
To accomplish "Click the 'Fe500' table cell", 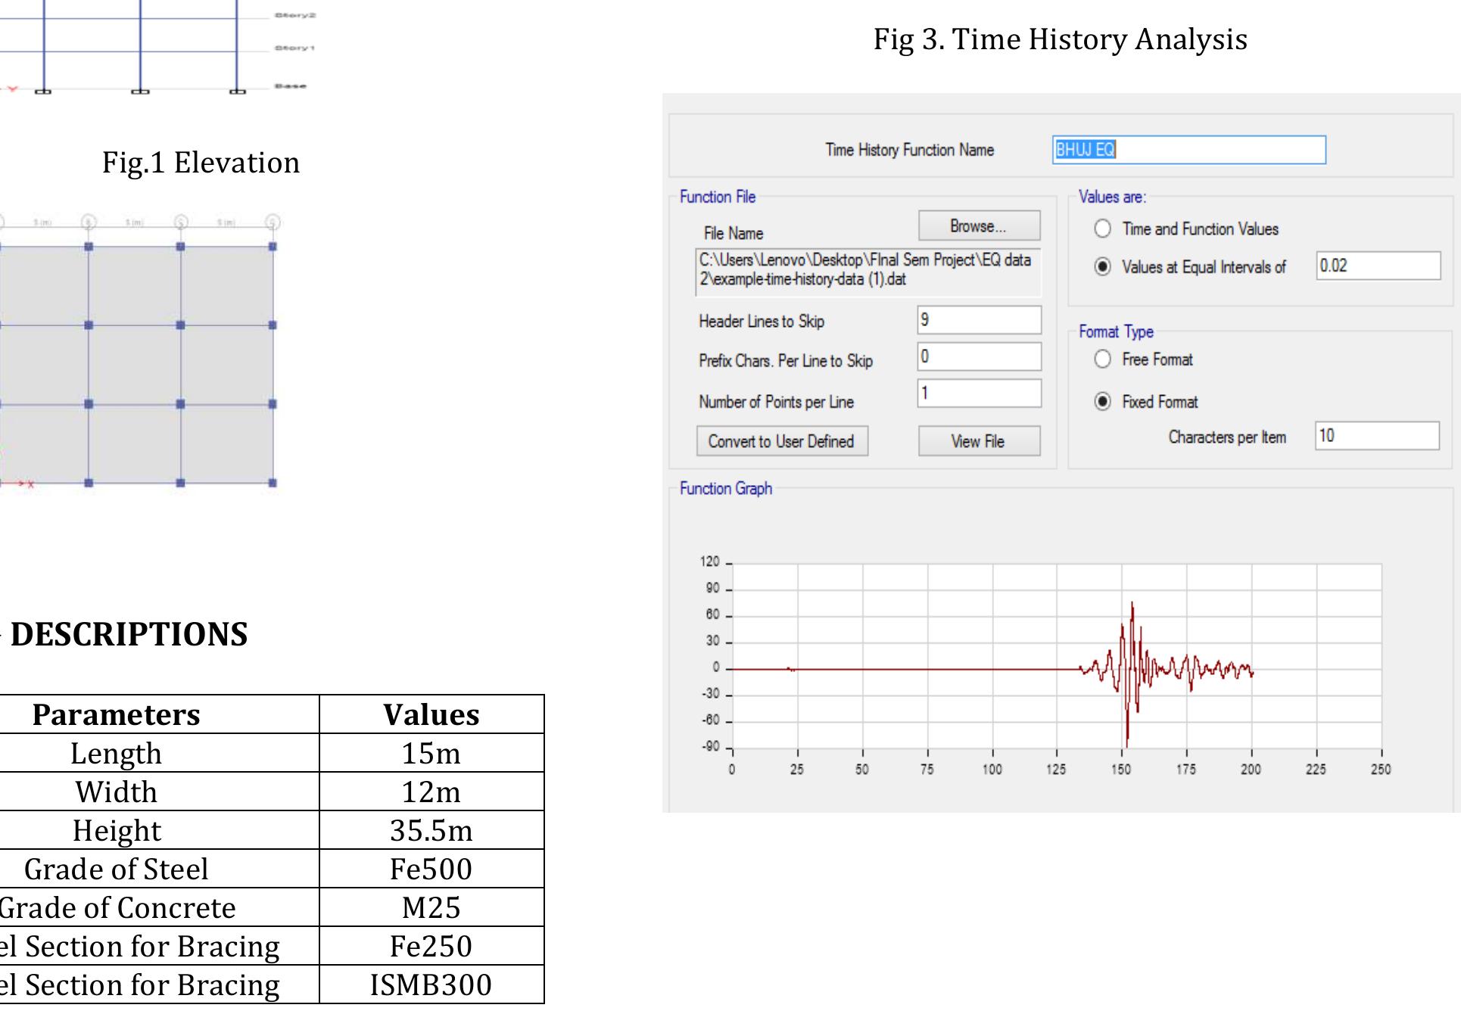I will pyautogui.click(x=431, y=869).
